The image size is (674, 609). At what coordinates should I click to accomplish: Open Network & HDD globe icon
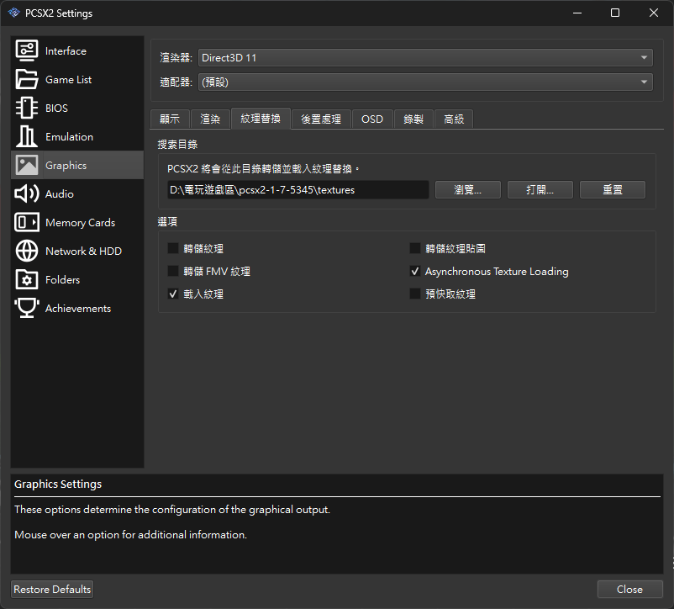(x=27, y=252)
